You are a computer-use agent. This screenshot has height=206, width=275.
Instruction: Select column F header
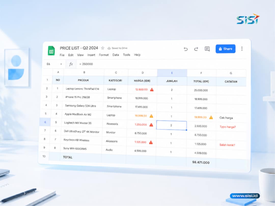click(x=201, y=73)
